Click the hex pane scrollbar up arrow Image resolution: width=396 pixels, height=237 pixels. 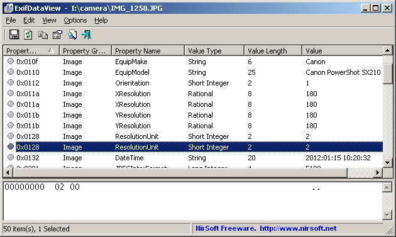tap(387, 187)
